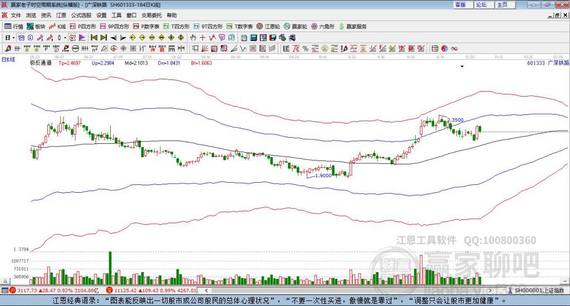Select the zigzag wave line tool
The width and height of the screenshot is (570, 306).
click(243, 48)
